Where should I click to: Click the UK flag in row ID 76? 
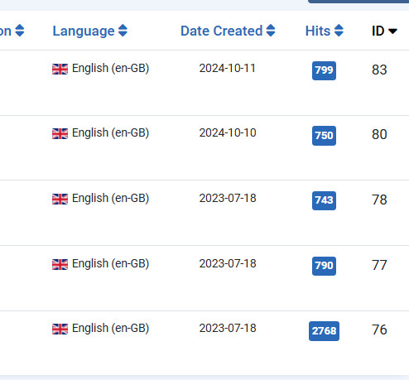(x=60, y=329)
